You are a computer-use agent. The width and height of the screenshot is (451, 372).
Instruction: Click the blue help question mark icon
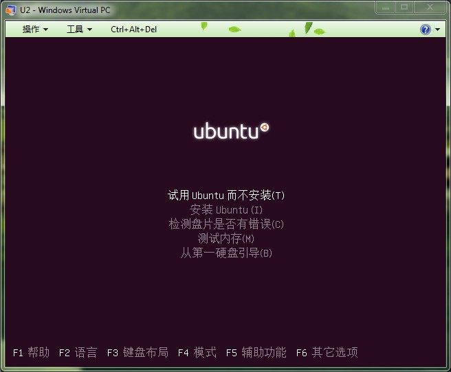tap(426, 30)
